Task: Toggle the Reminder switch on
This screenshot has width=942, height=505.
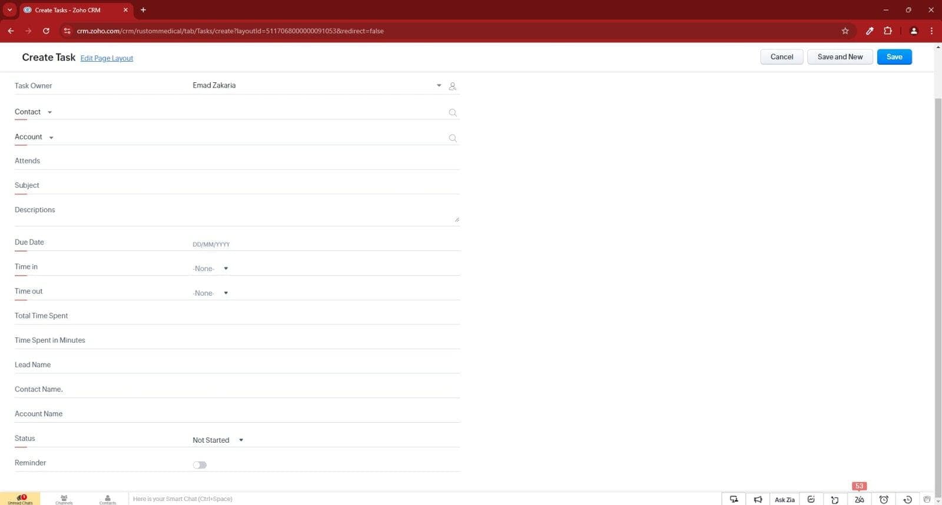Action: coord(200,465)
